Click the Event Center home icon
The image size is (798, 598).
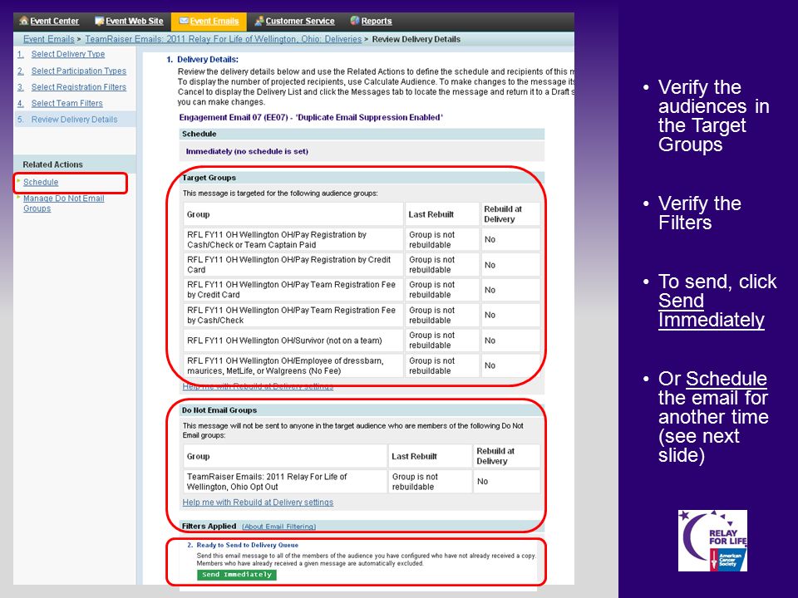(23, 21)
